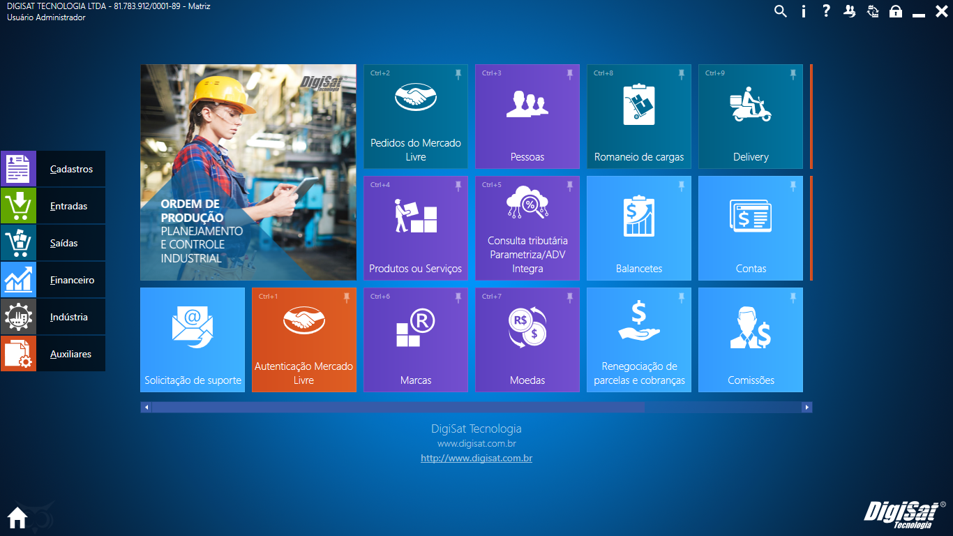Open the Pessoas tile

click(527, 117)
